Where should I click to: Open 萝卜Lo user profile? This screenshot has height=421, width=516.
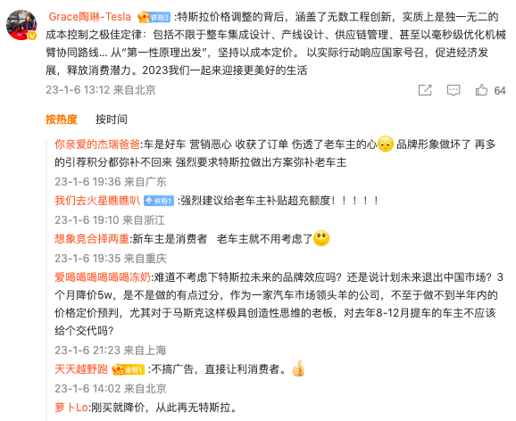tap(71, 408)
